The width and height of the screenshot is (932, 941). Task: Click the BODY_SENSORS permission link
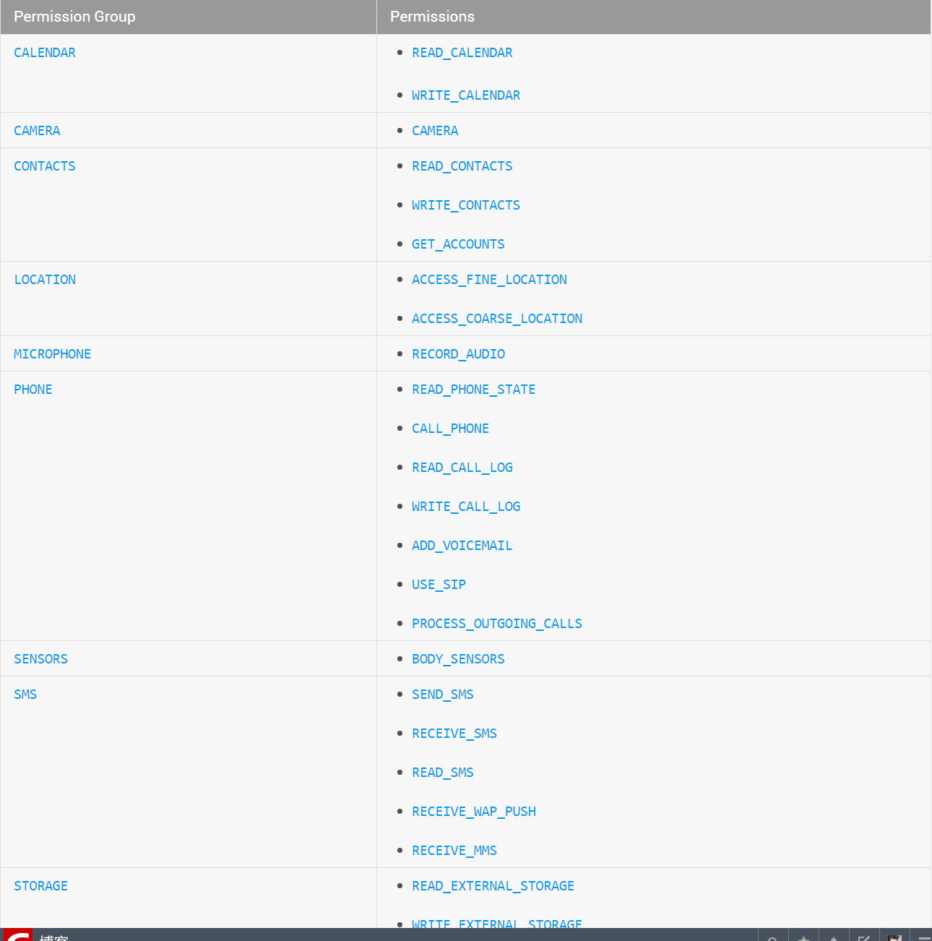pos(458,659)
